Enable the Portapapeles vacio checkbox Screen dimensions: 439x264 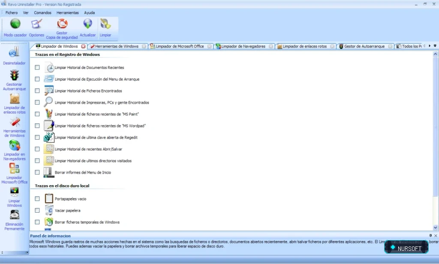(37, 198)
